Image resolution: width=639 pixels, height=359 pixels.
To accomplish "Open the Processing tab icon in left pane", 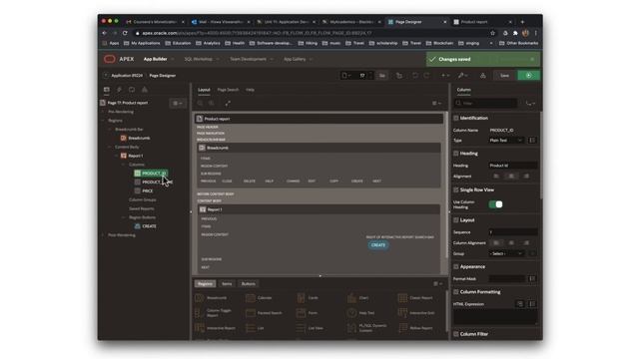I will (132, 90).
